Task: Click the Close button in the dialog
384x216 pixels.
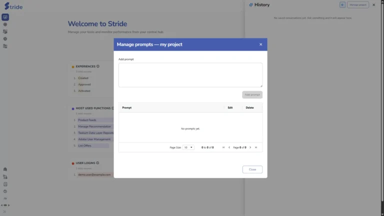Action: [252, 169]
